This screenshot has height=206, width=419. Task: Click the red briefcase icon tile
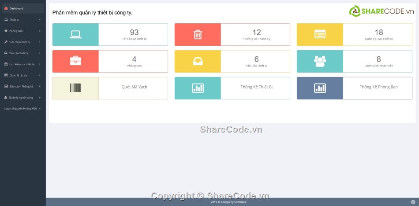(x=75, y=61)
